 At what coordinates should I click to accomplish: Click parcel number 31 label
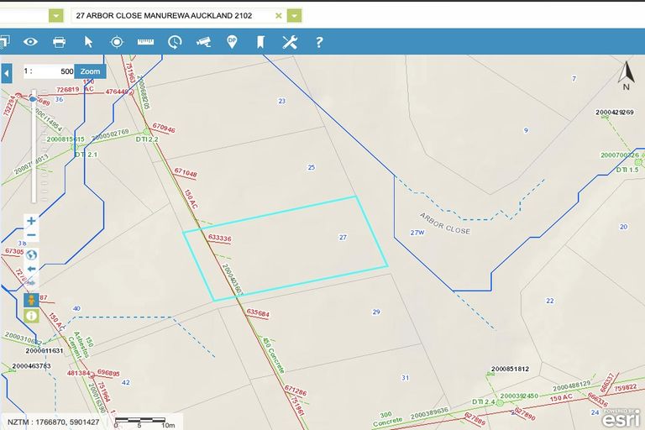pos(405,378)
